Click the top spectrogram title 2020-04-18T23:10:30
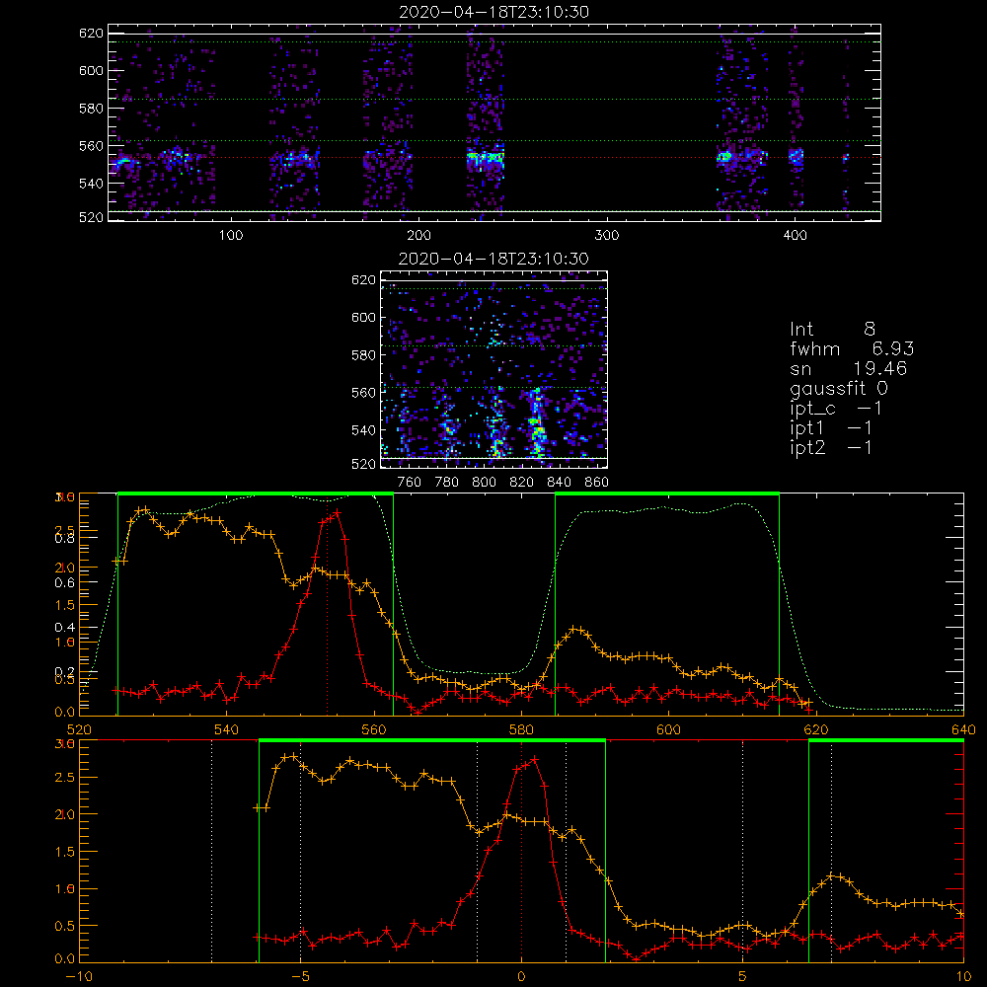 pos(494,12)
